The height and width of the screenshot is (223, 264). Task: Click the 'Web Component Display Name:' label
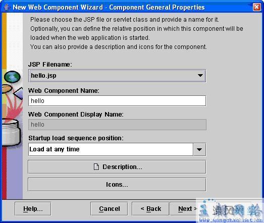[76, 115]
